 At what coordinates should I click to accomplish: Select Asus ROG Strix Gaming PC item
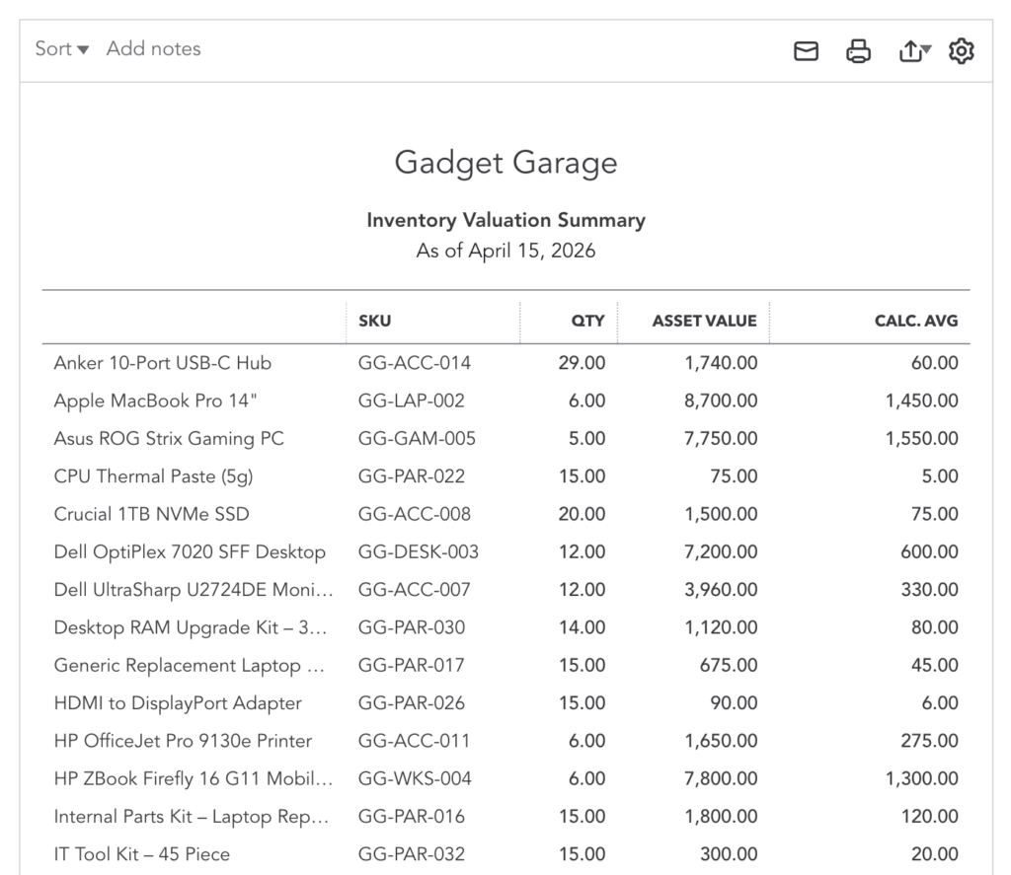pos(169,439)
